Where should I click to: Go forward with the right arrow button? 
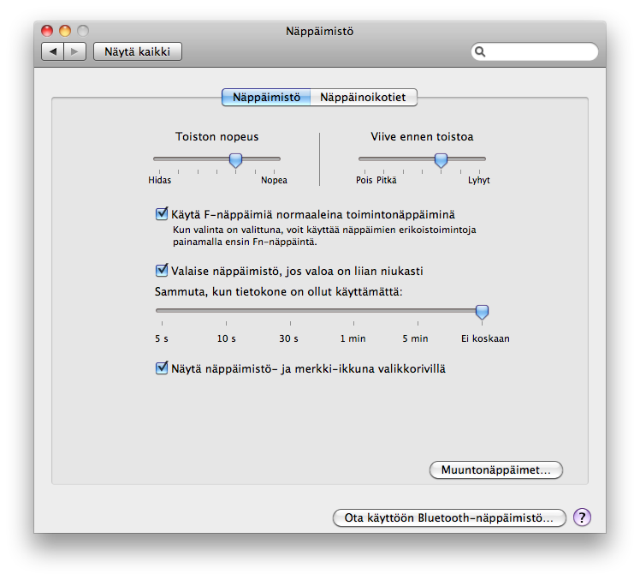[x=74, y=51]
